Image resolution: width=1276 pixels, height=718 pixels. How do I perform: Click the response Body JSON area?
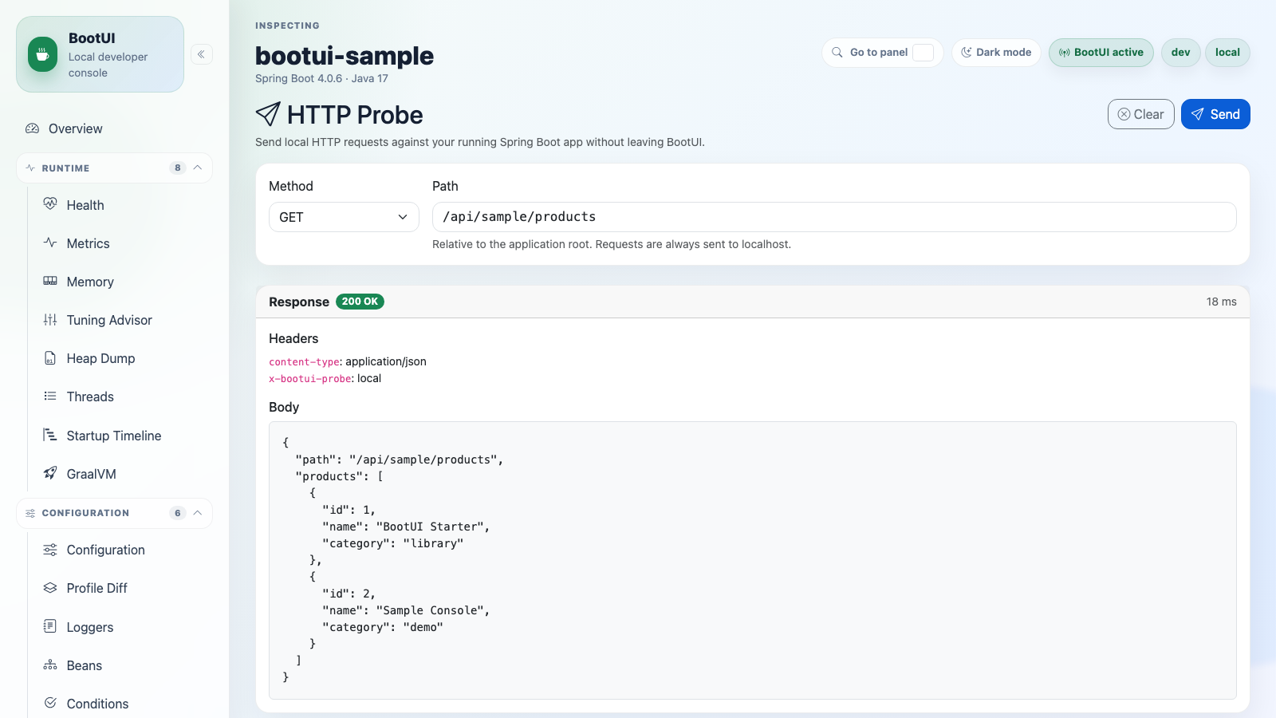pyautogui.click(x=753, y=560)
